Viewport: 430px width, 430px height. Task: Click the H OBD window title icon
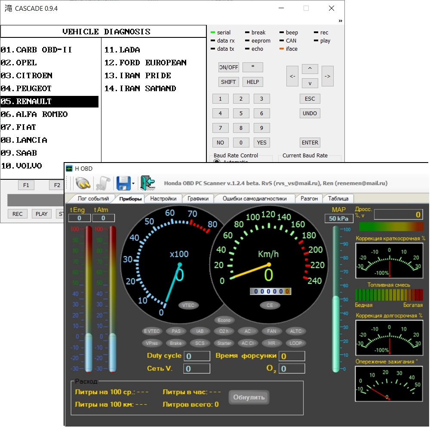69,169
